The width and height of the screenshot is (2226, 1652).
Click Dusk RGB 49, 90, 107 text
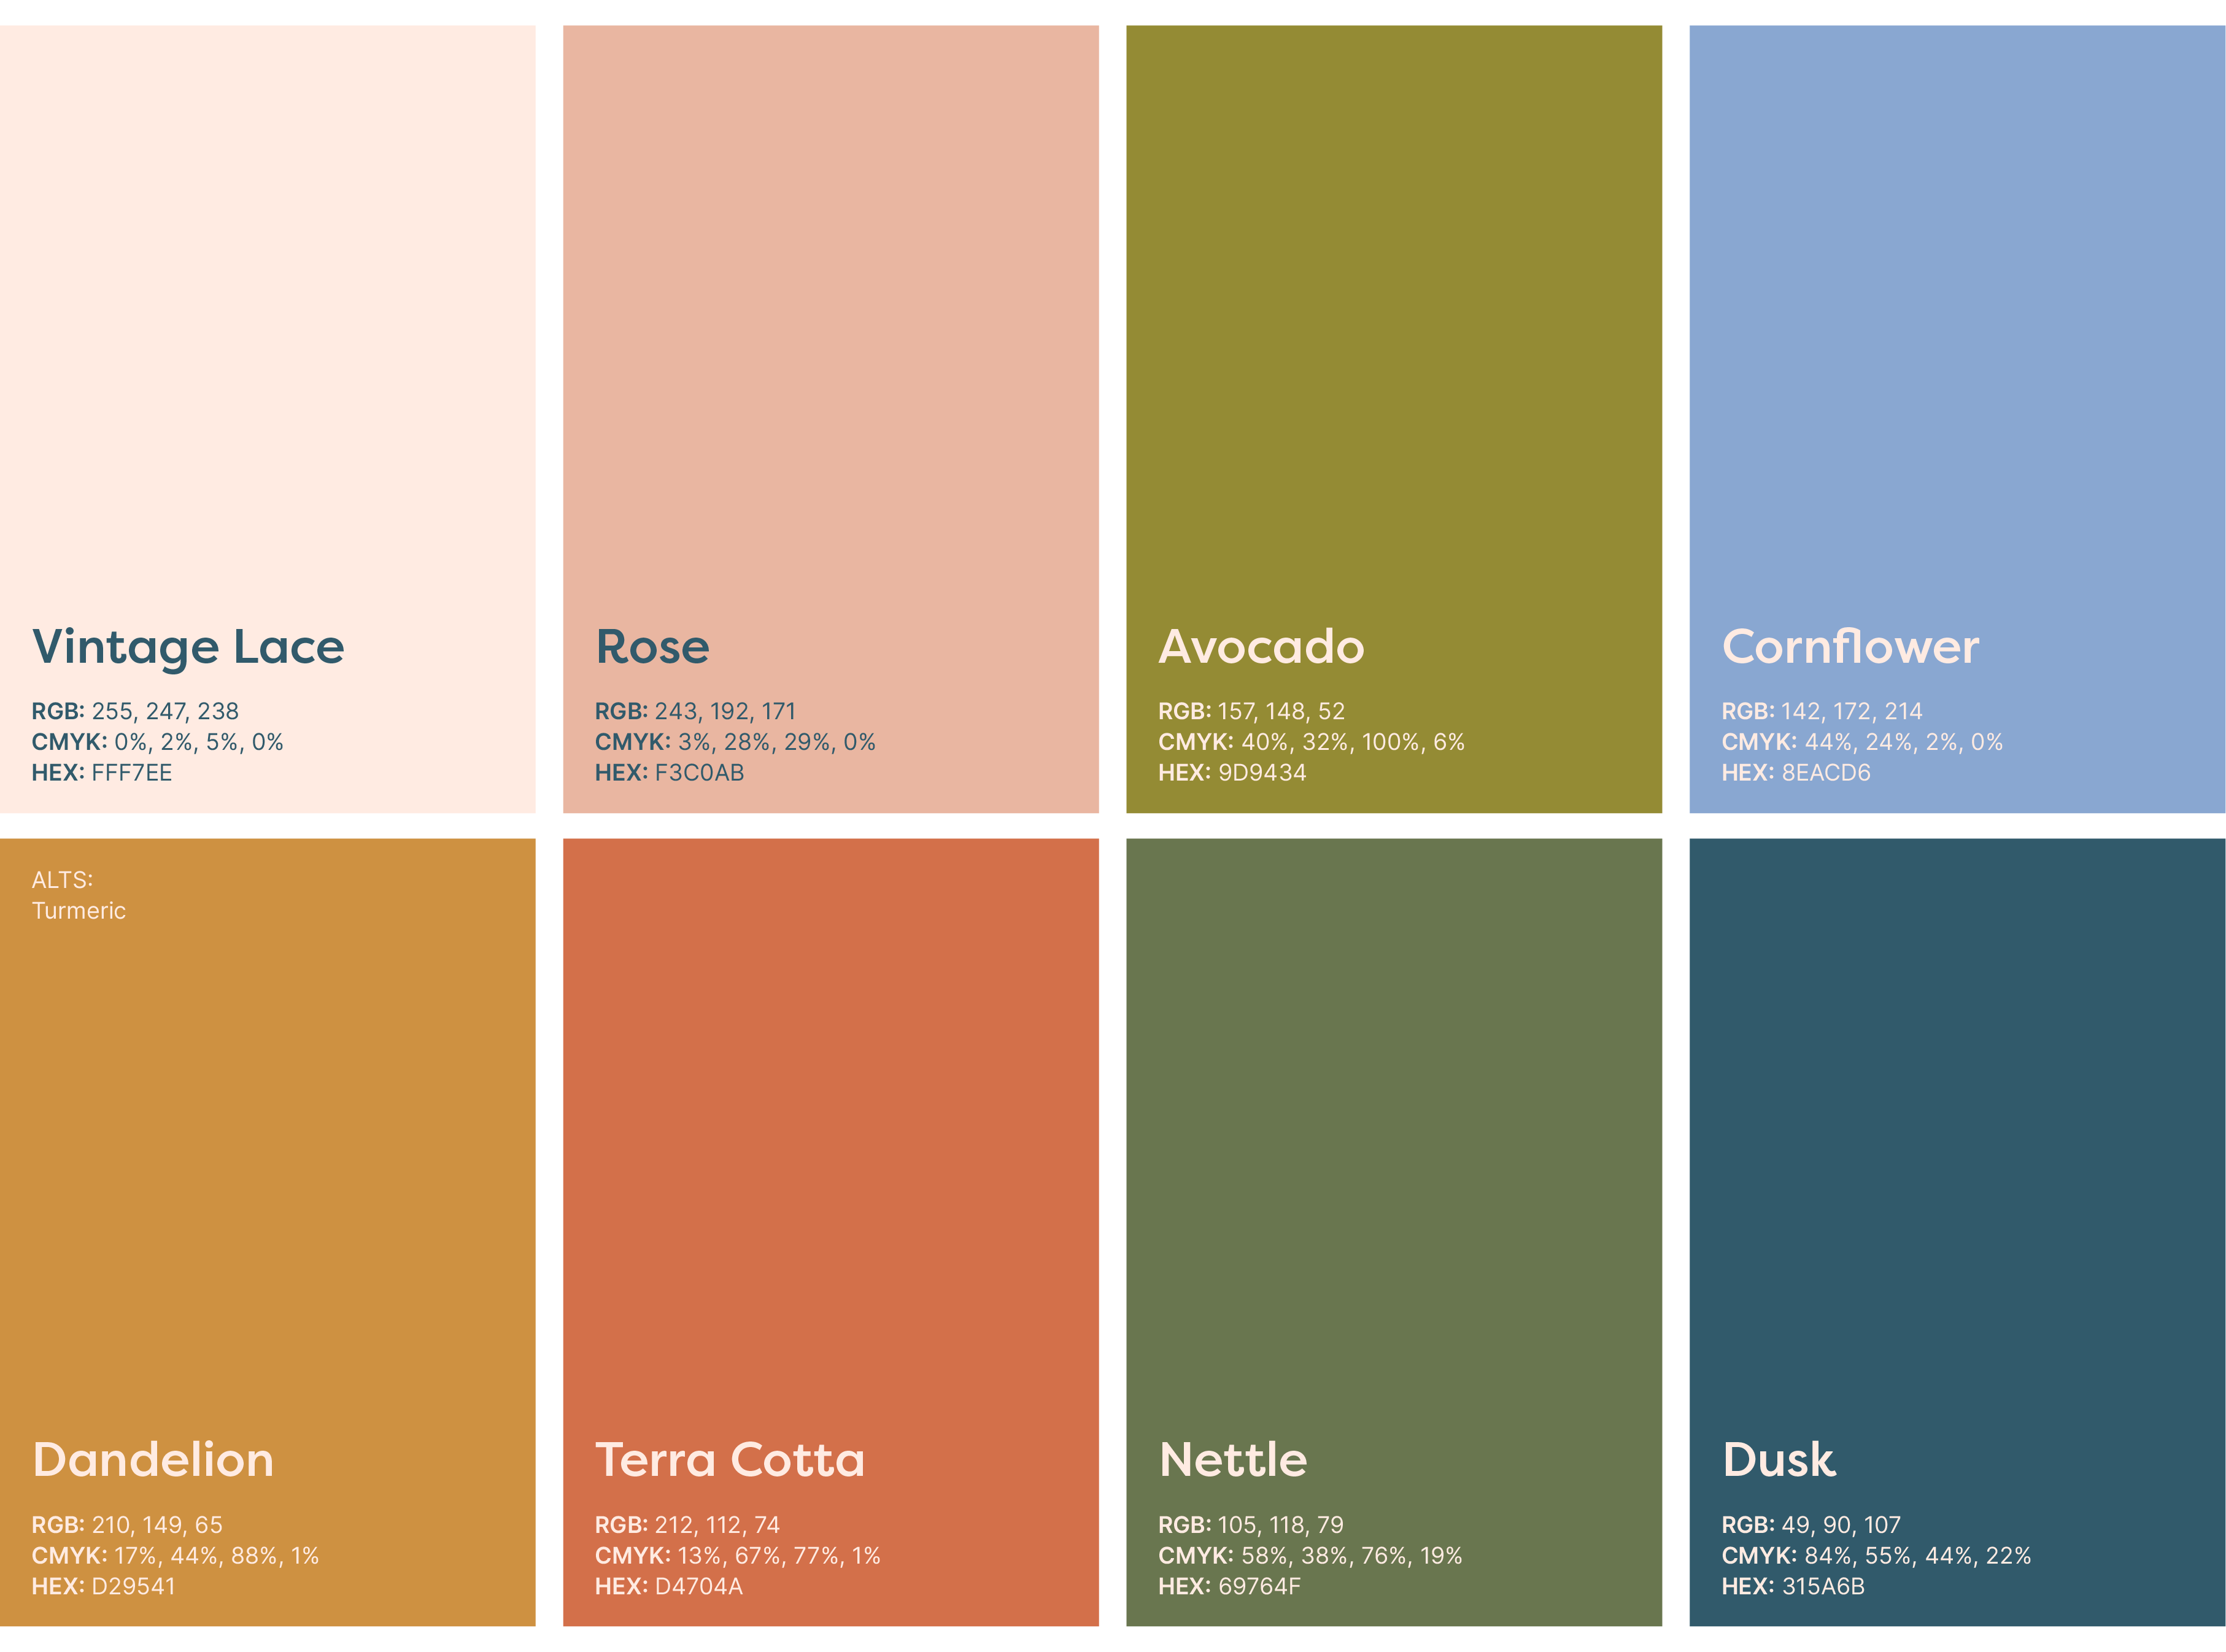point(1810,1525)
